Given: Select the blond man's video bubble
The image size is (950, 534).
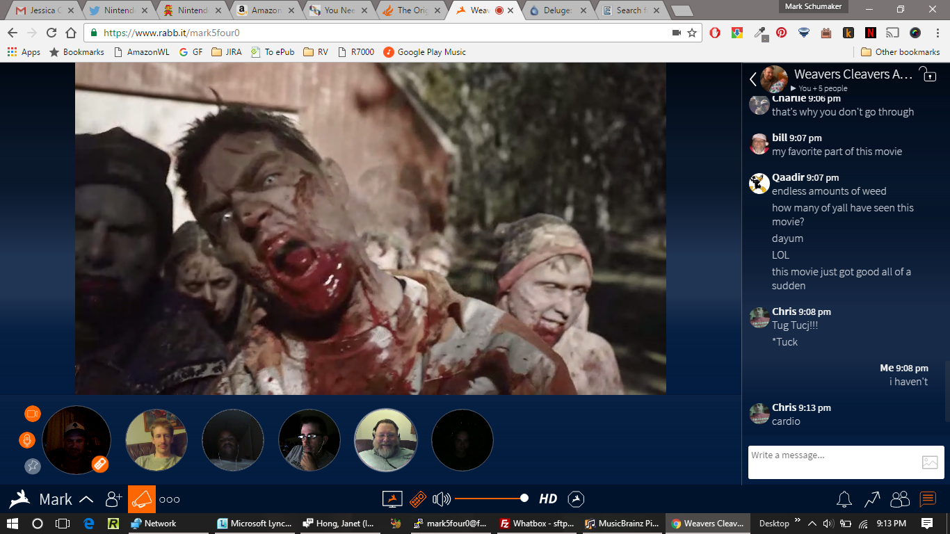Looking at the screenshot, I should 156,440.
